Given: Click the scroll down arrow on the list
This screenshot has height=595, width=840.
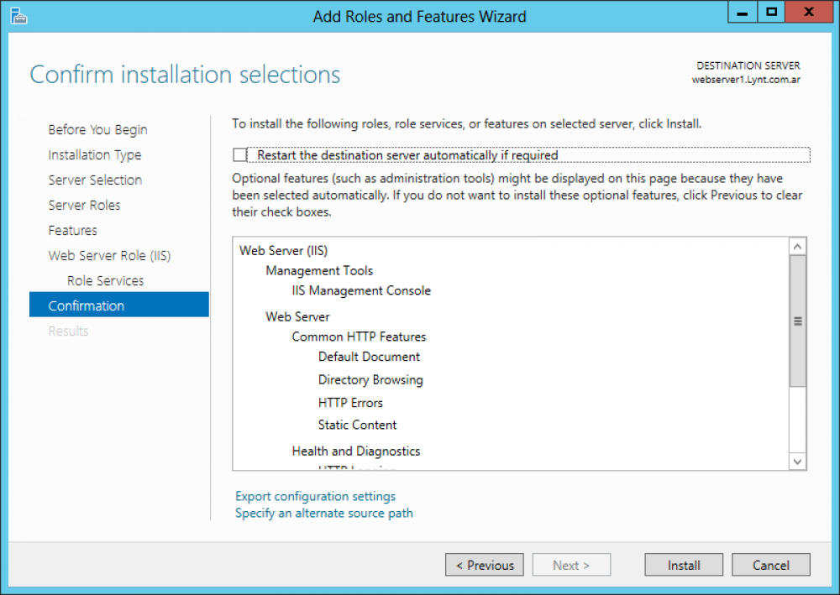Looking at the screenshot, I should click(797, 462).
